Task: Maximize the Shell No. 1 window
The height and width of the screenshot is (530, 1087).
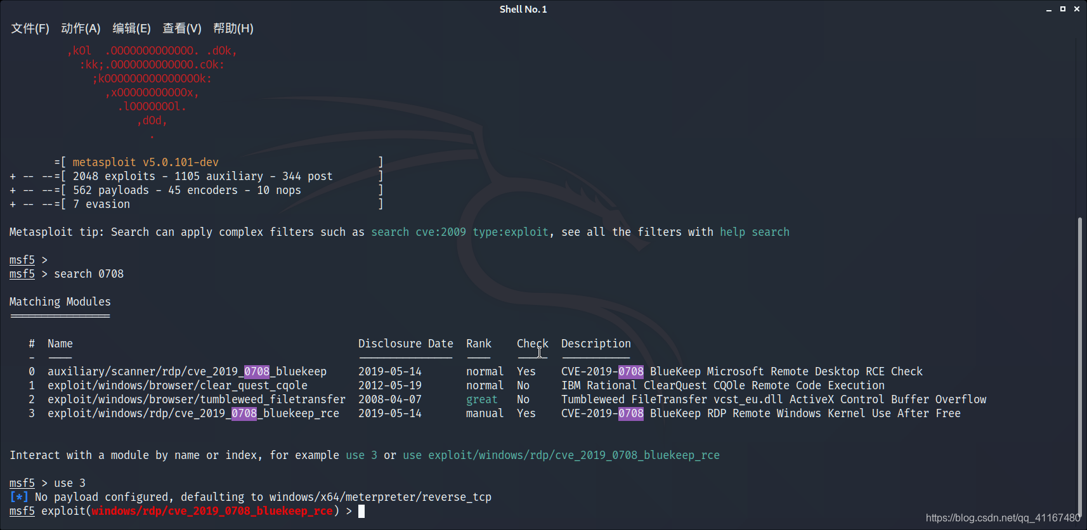Action: point(1063,9)
